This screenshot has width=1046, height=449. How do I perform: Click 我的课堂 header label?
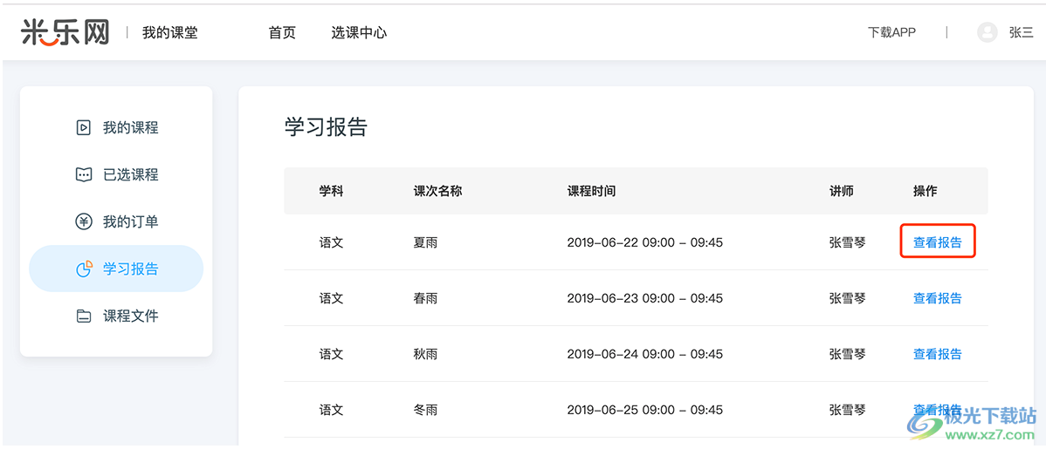pos(169,32)
